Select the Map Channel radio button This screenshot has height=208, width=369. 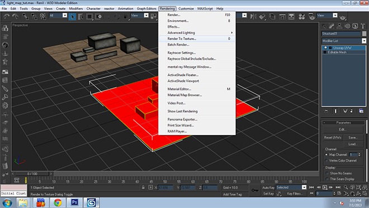click(326, 154)
